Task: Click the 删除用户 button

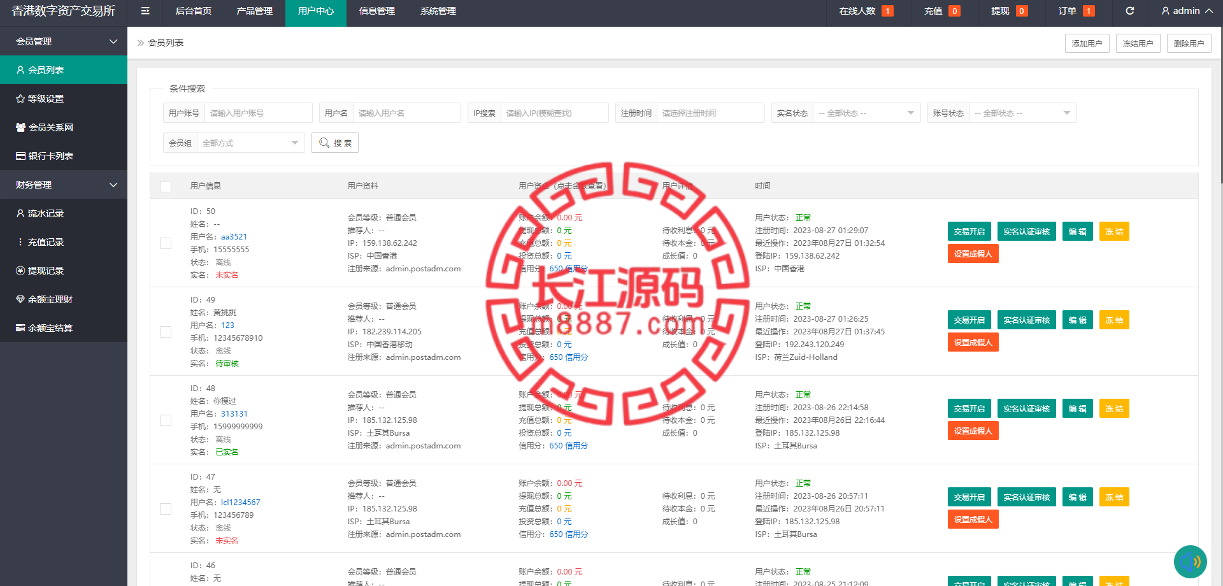Action: point(1189,43)
